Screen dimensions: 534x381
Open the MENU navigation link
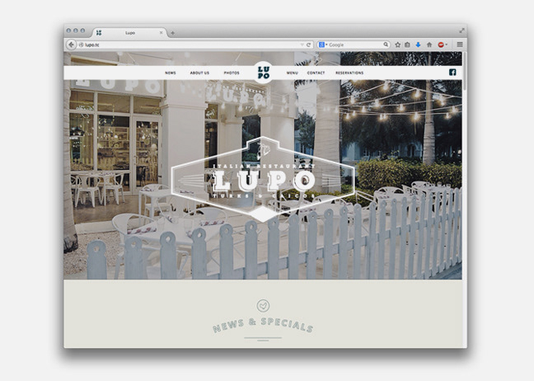tap(293, 73)
